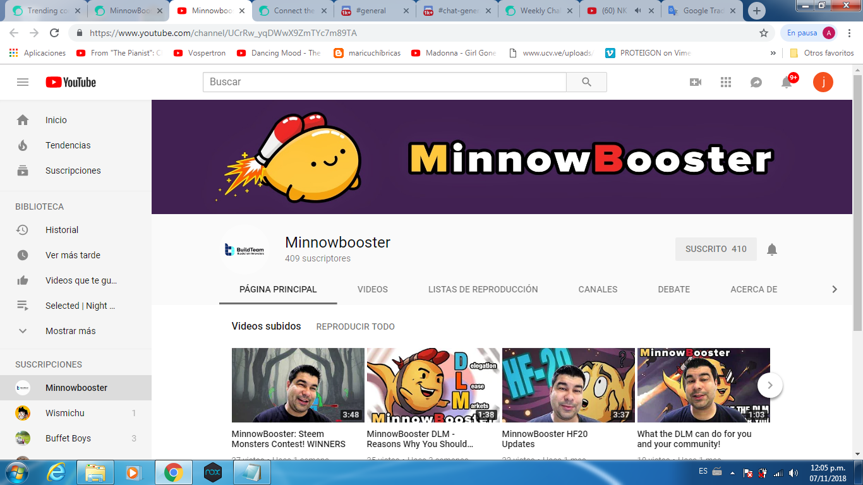Close the active Minnowbooster YouTube tab
This screenshot has width=863, height=485.
pos(242,11)
